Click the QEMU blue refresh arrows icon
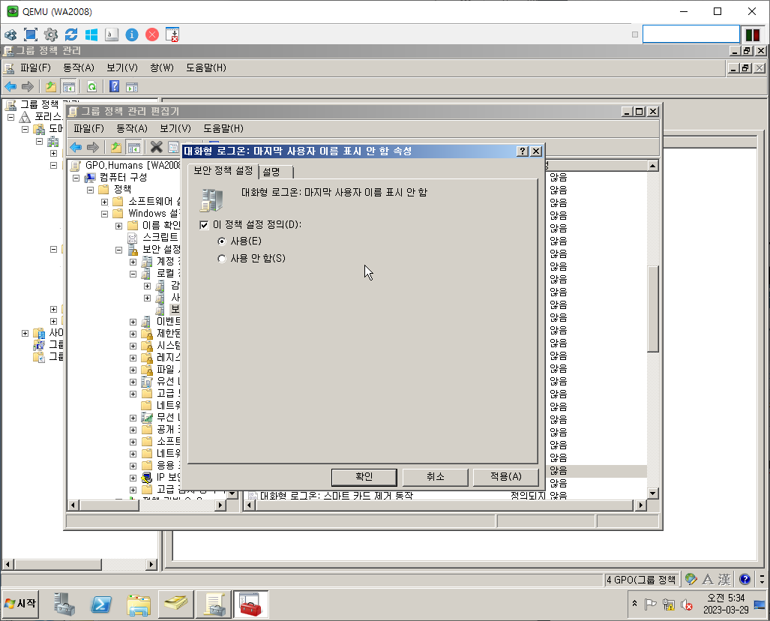Image resolution: width=770 pixels, height=621 pixels. [71, 34]
